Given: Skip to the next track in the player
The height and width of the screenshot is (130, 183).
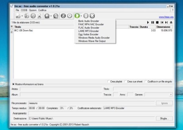Looking at the screenshot, I should 167,23.
